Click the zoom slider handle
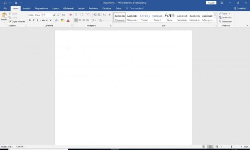The height and width of the screenshot is (150, 250). coord(231,147)
